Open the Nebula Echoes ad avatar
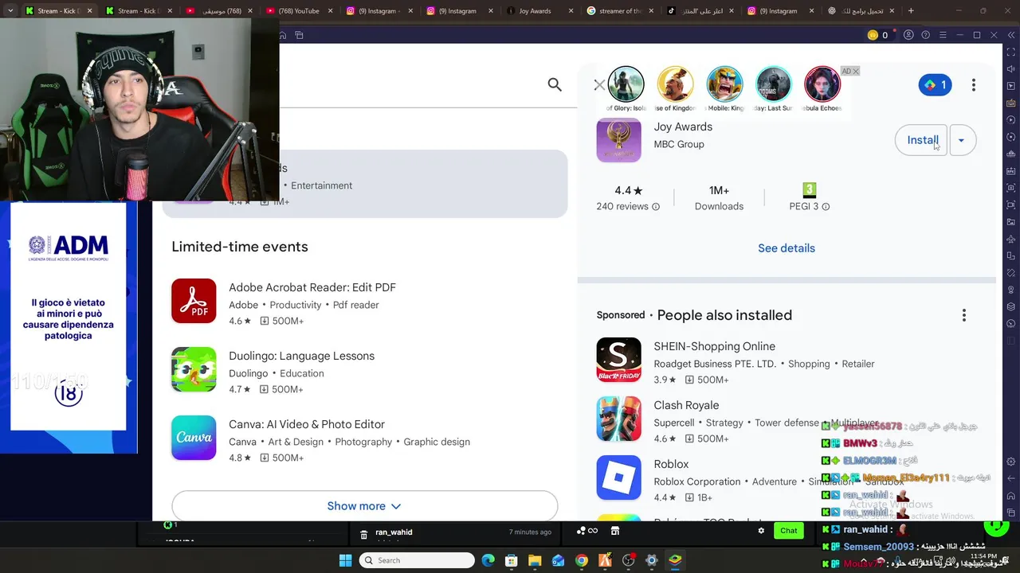Screen dimensions: 1020x573 tap(822, 84)
